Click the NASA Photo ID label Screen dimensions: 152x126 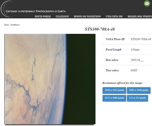click(x=115, y=39)
